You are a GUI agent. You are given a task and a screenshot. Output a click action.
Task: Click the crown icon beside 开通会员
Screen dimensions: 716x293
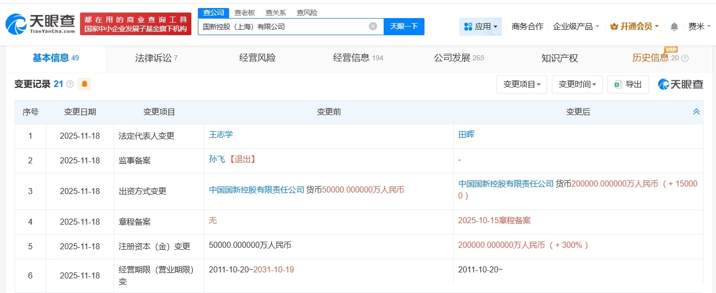(613, 26)
